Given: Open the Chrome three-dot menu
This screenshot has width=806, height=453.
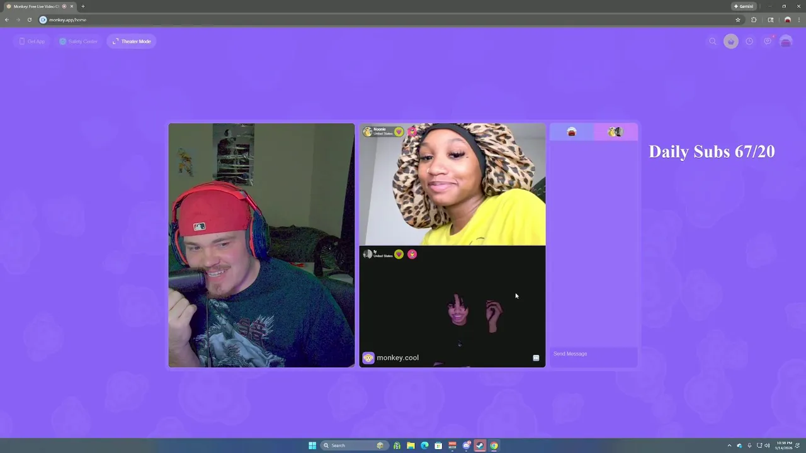Looking at the screenshot, I should pos(799,20).
